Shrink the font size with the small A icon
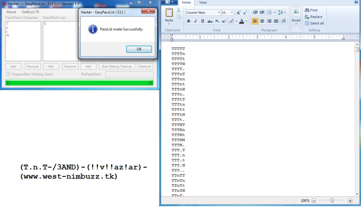Viewport: 361px width, 207px height. click(x=245, y=12)
